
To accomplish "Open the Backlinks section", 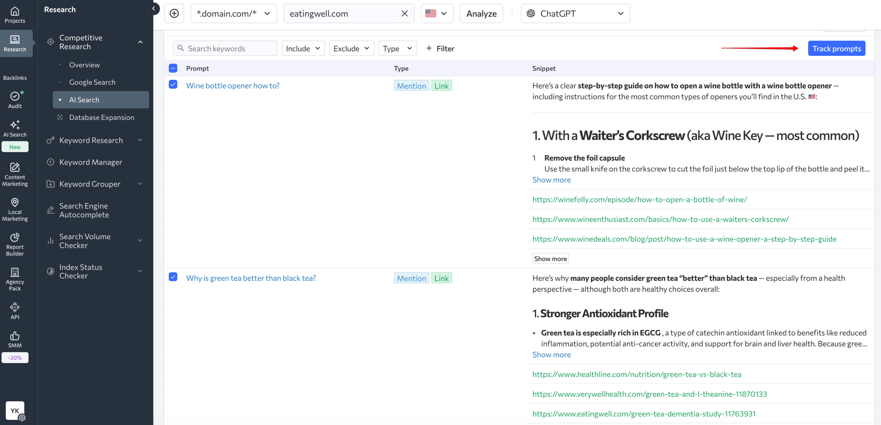I will point(15,78).
